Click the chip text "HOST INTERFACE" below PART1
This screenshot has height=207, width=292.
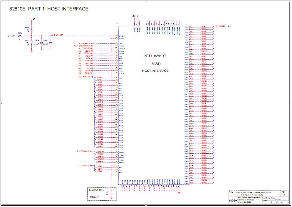tap(155, 71)
